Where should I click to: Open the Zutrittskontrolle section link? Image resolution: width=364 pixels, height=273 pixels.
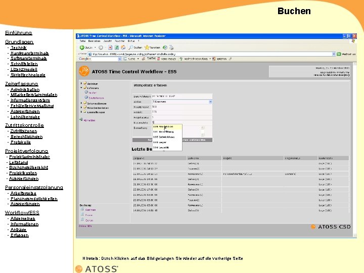(24, 125)
